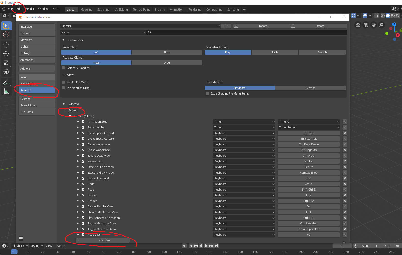Open the Annotate tool

click(x=6, y=82)
